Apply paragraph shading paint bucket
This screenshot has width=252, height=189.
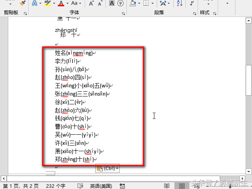point(133,3)
